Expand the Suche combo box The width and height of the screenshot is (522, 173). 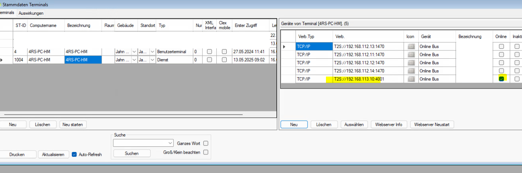tap(171, 143)
